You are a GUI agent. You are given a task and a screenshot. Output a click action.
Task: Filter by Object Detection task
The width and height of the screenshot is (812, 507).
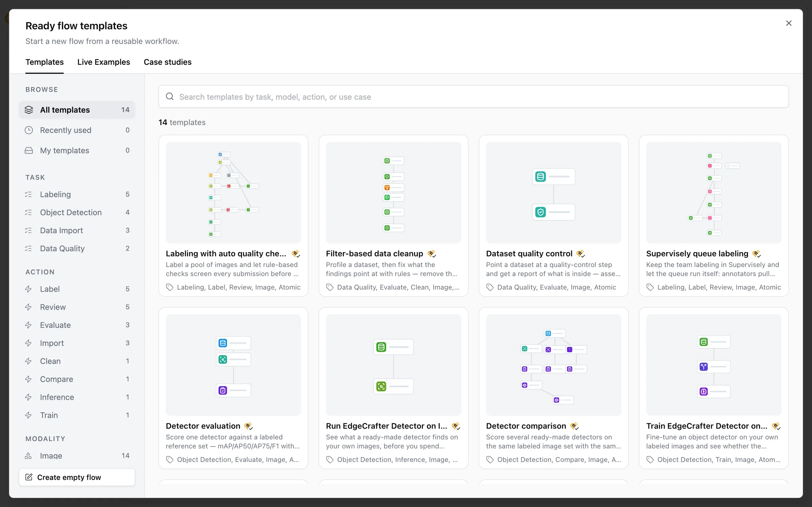click(x=77, y=212)
